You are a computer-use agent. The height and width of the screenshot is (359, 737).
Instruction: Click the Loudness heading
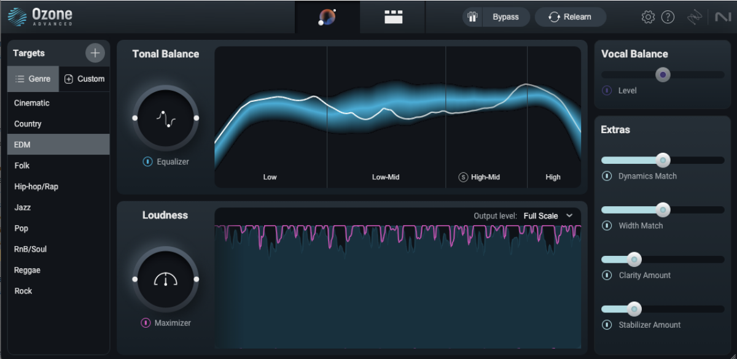point(165,215)
